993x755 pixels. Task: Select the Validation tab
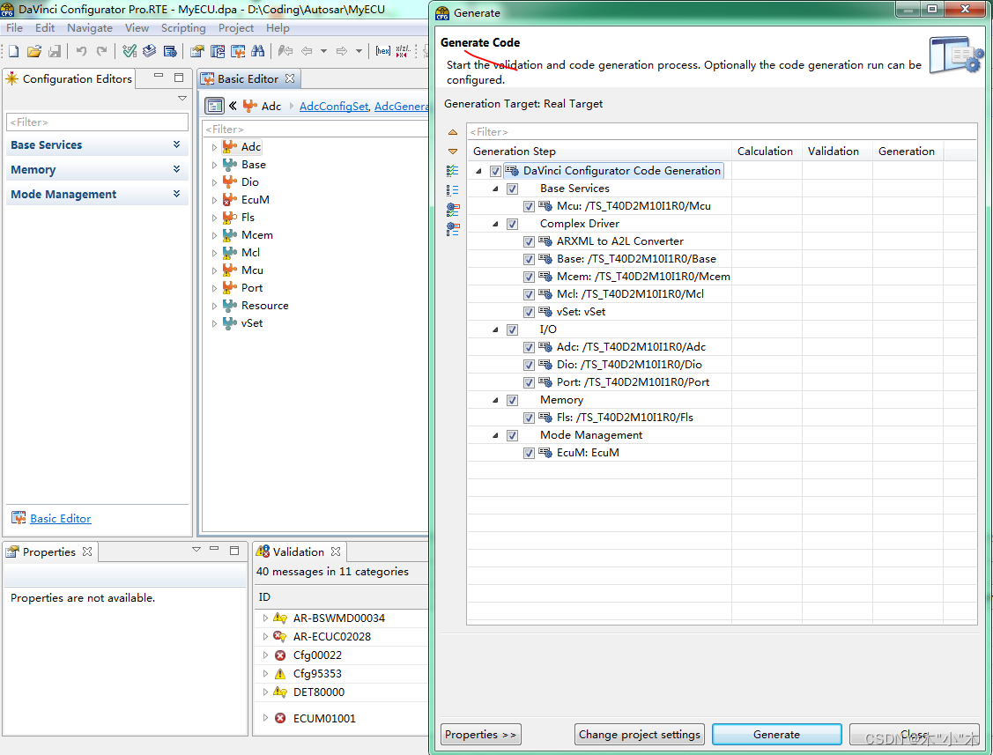point(299,551)
